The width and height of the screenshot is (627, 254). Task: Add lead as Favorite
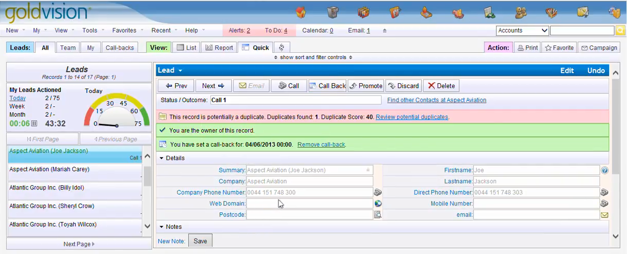pos(559,47)
